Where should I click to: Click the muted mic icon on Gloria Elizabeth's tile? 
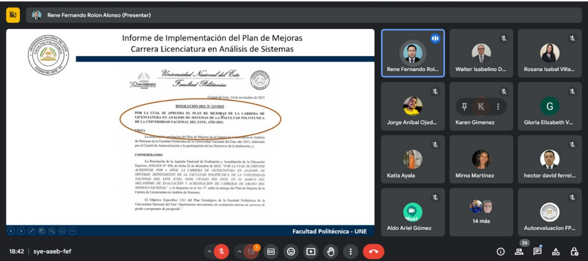tap(572, 91)
